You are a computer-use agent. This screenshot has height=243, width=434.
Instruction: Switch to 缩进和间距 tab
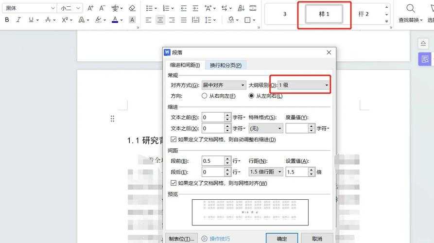[x=185, y=65]
